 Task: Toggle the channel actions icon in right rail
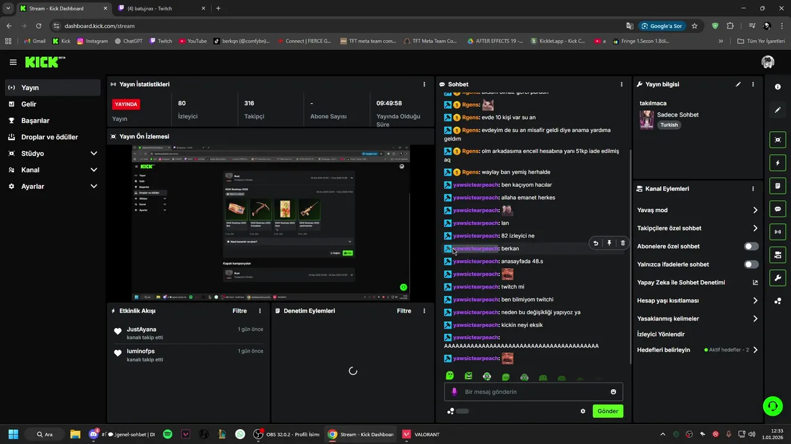777,255
